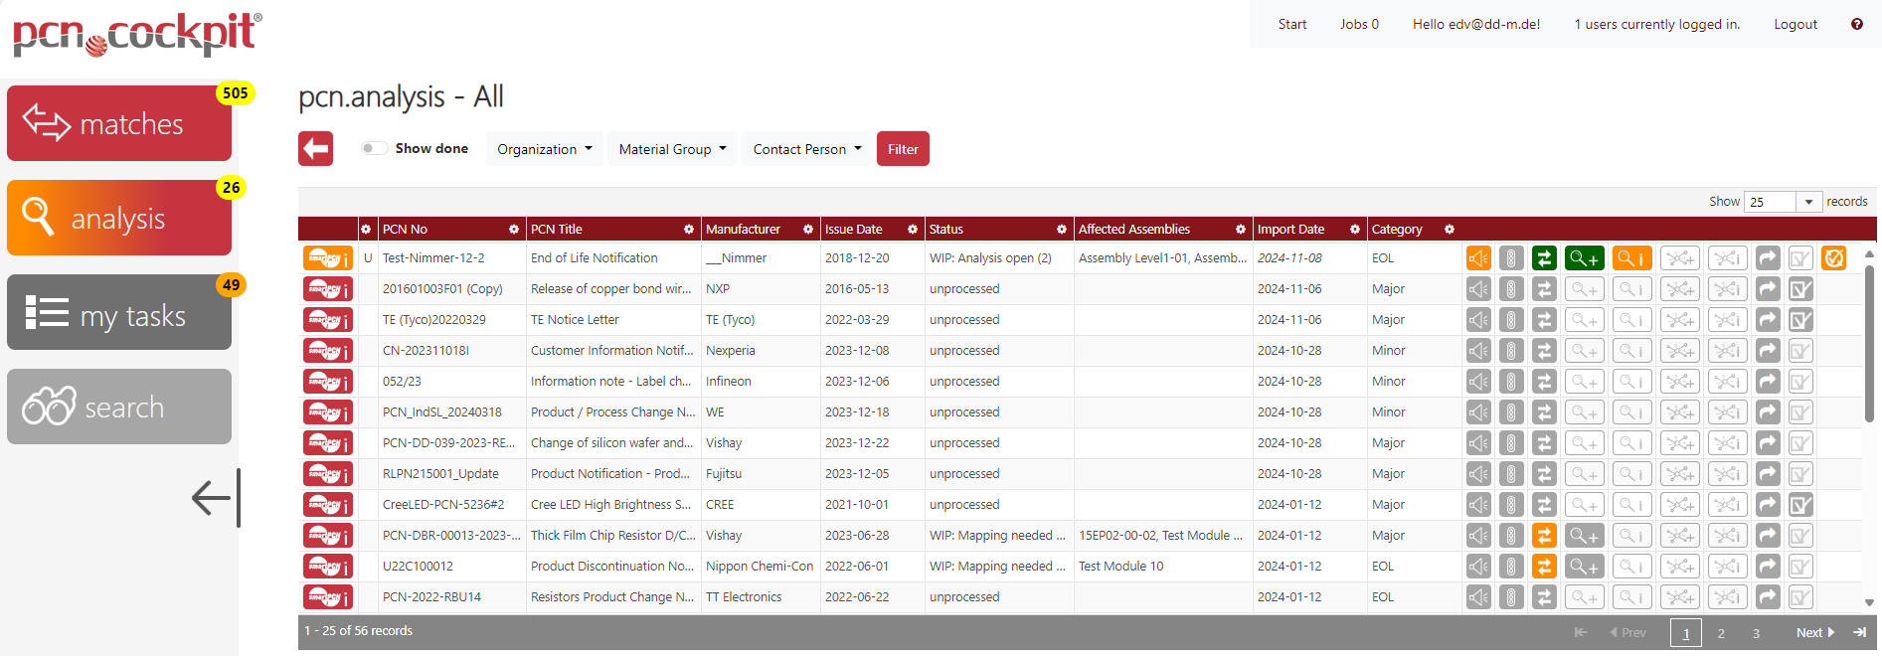This screenshot has width=1882, height=656.
Task: Open the matches menu in sidebar
Action: 119,124
